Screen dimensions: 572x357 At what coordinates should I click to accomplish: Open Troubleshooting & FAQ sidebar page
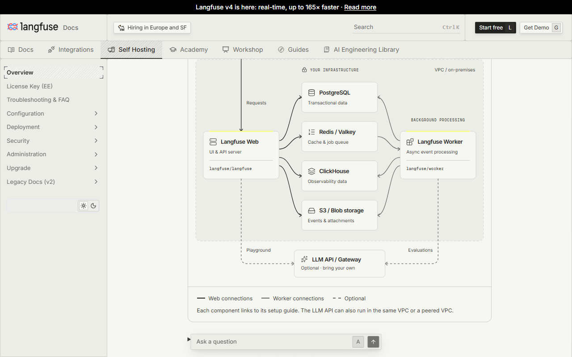[x=54, y=100]
